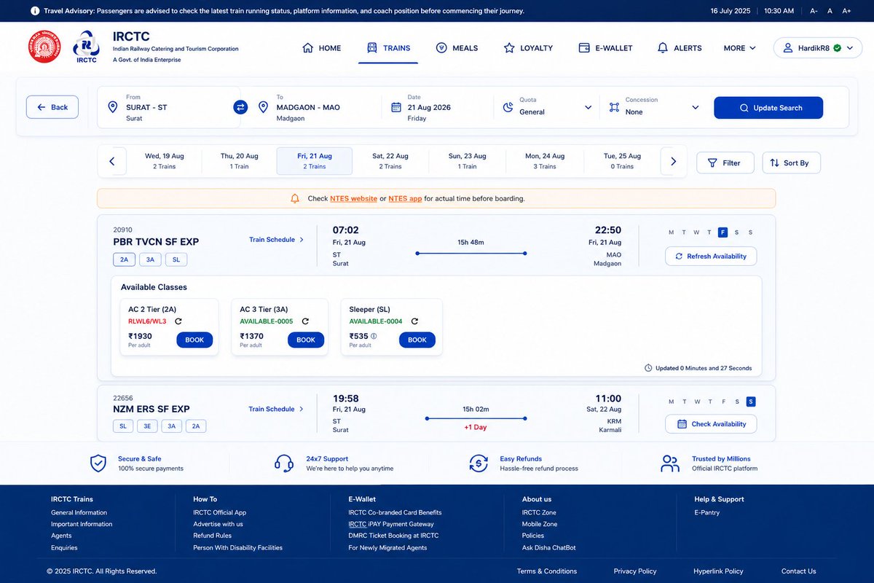Click the clock icon beside Updated time
Viewport: 874px width, 583px height.
[x=648, y=368]
